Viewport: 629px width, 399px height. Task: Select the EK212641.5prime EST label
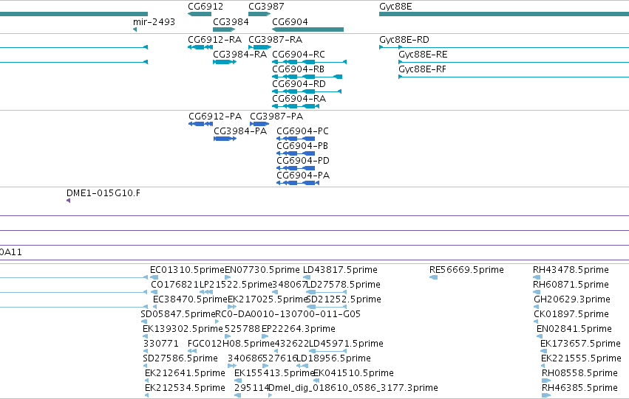point(185,374)
